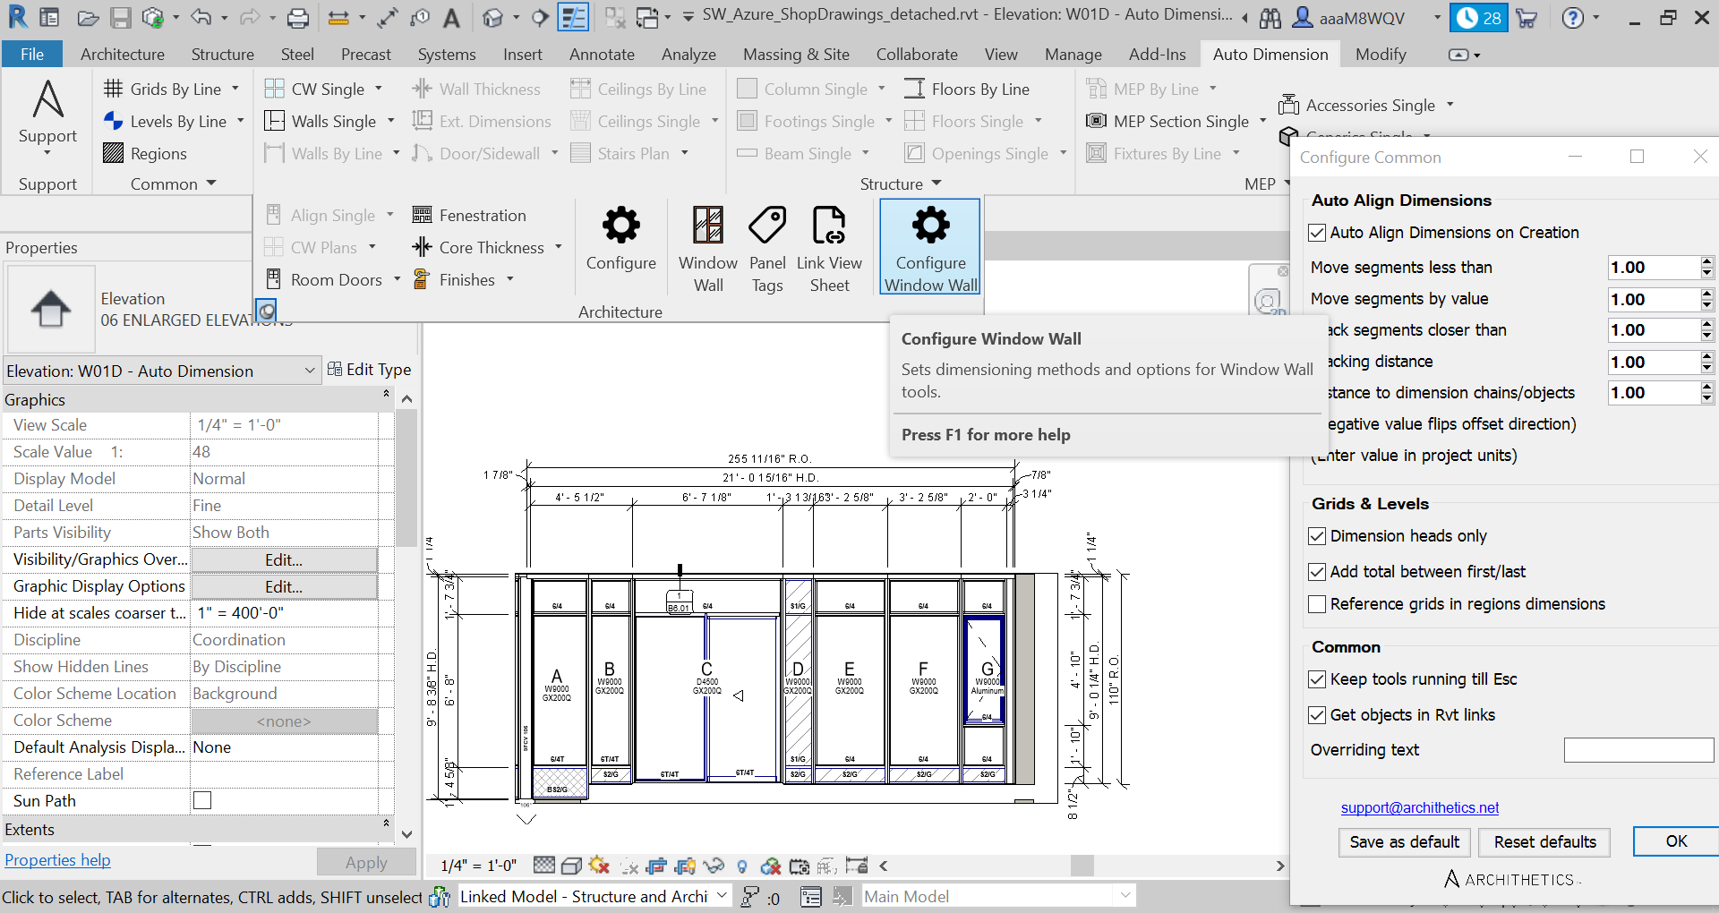Select the Grids By Line tool
1719x913 pixels.
172,89
